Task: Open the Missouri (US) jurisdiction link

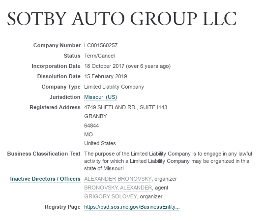Action: [100, 97]
